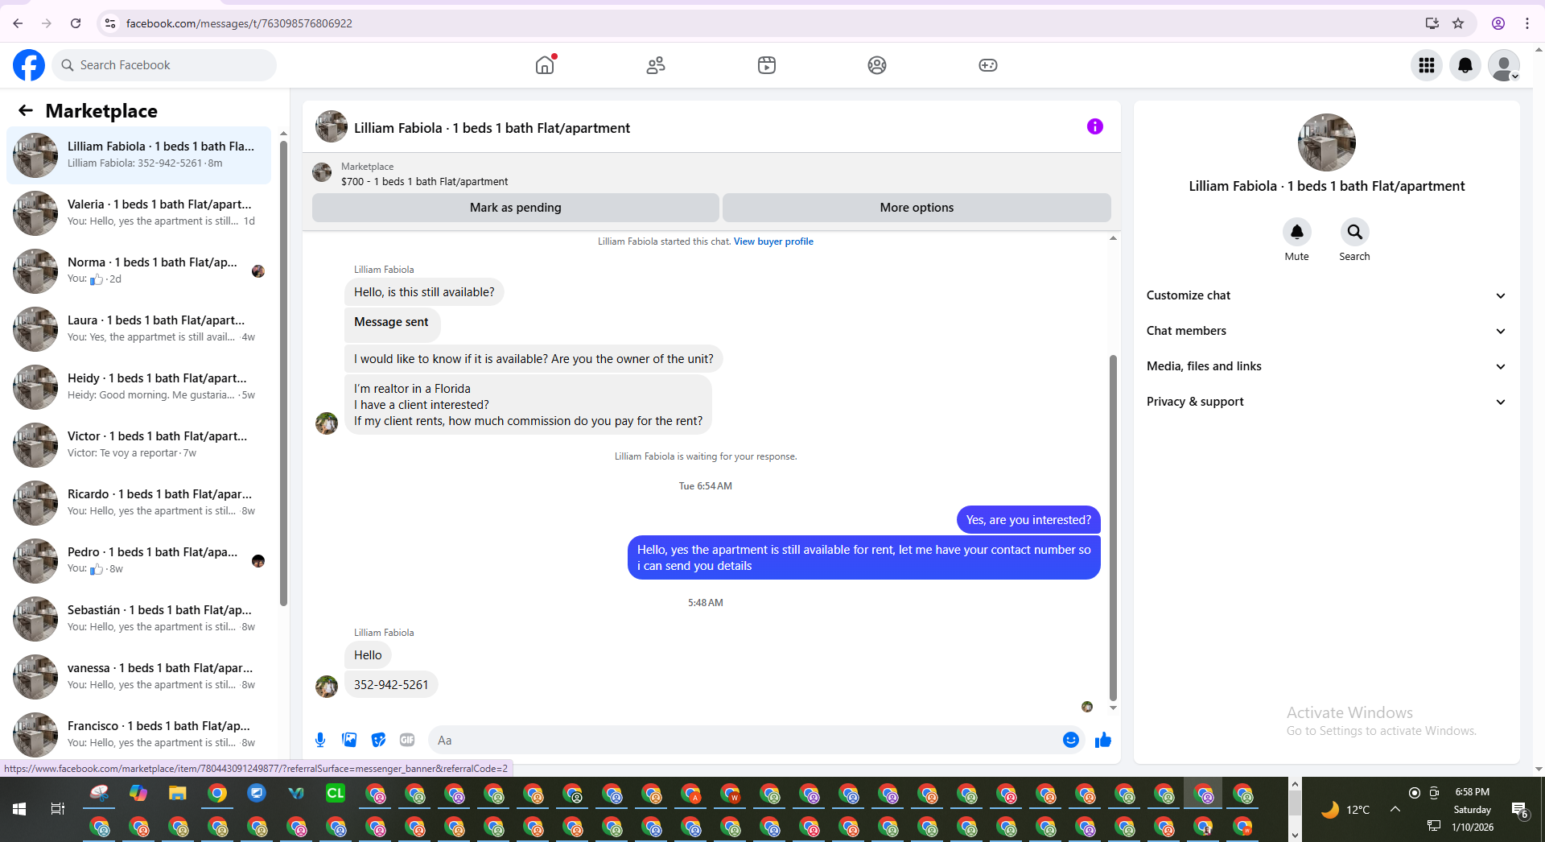Send a thumbs up like
This screenshot has height=842, width=1545.
pyautogui.click(x=1103, y=740)
